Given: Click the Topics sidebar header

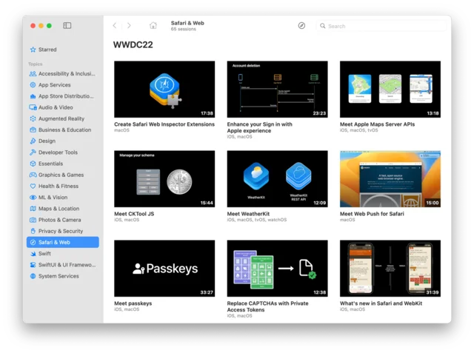Looking at the screenshot, I should pos(35,64).
